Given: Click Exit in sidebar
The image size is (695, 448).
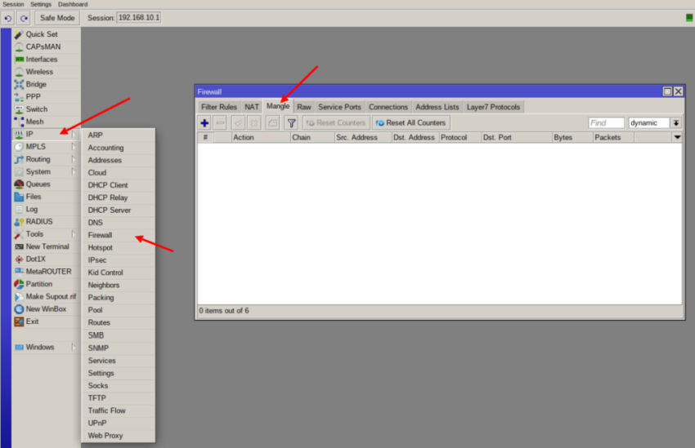Looking at the screenshot, I should click(46, 322).
